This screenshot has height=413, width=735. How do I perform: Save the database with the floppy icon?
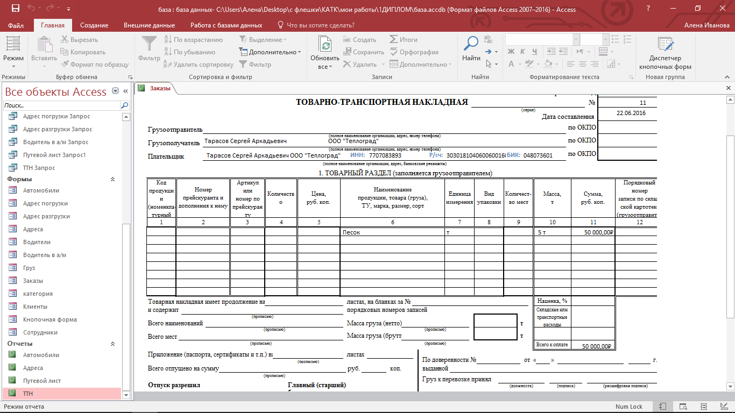tap(15, 9)
